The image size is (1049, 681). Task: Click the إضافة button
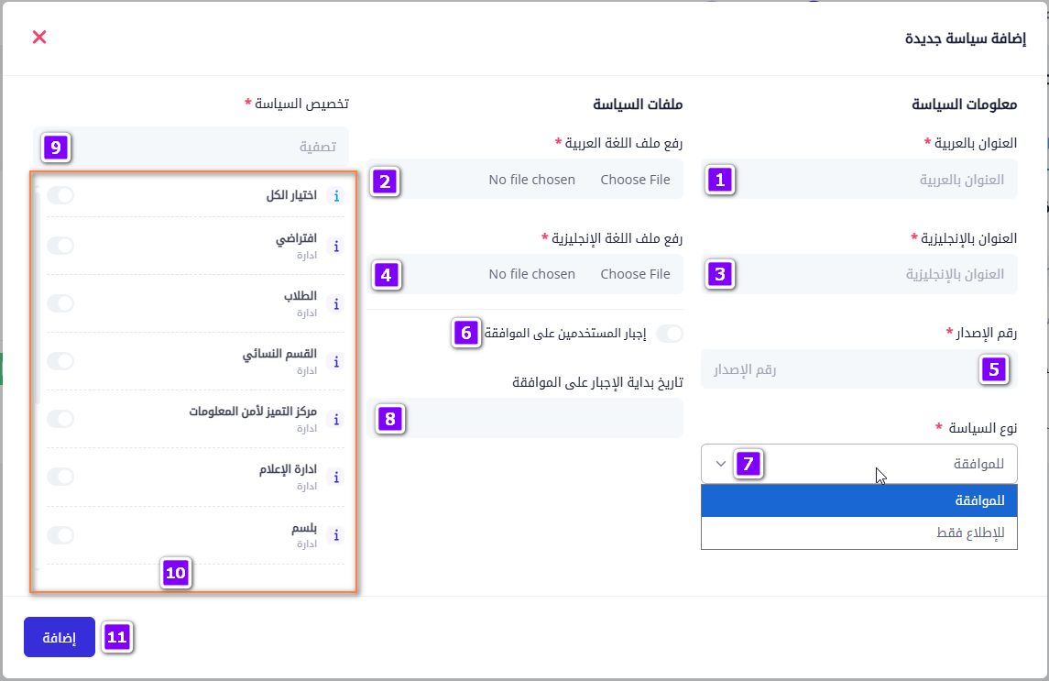[x=60, y=637]
